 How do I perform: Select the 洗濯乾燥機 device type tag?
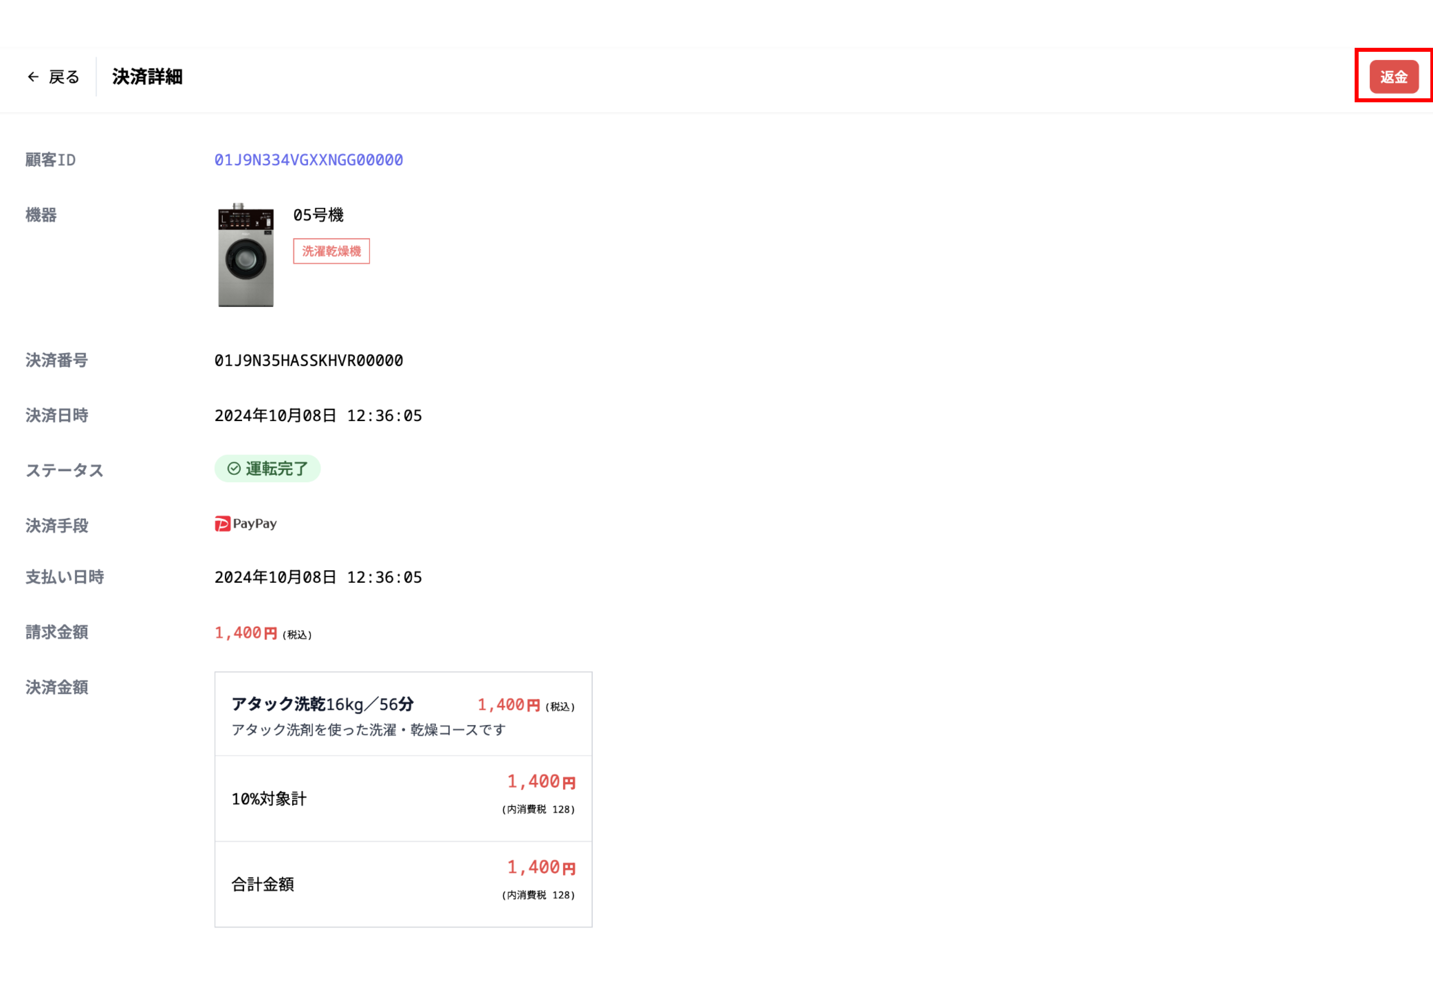(331, 251)
